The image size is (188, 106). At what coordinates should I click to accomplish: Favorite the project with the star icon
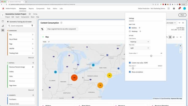click(30, 14)
